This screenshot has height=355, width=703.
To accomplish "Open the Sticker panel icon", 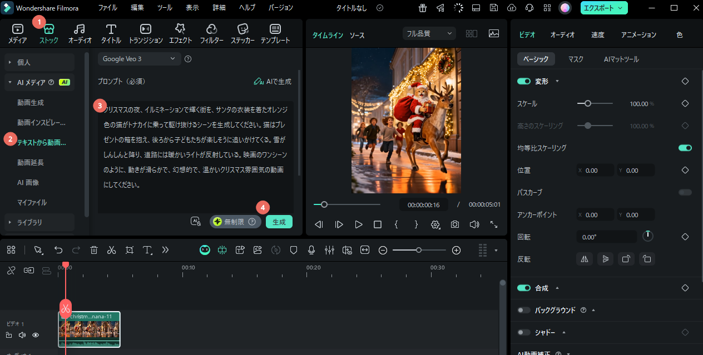I will click(242, 29).
